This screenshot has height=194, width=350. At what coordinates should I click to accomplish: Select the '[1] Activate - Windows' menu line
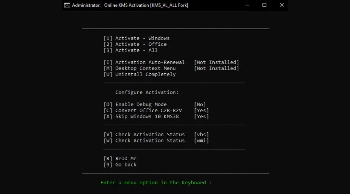tap(136, 38)
